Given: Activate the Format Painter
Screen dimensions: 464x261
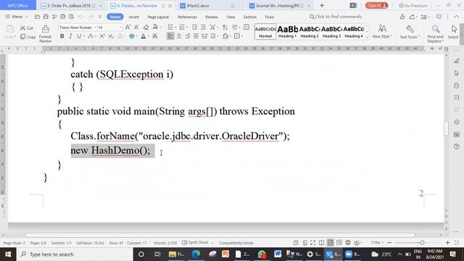Looking at the screenshot, I should 45,33.
